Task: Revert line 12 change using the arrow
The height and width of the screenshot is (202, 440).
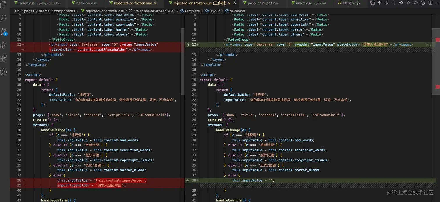Action: 188,44
